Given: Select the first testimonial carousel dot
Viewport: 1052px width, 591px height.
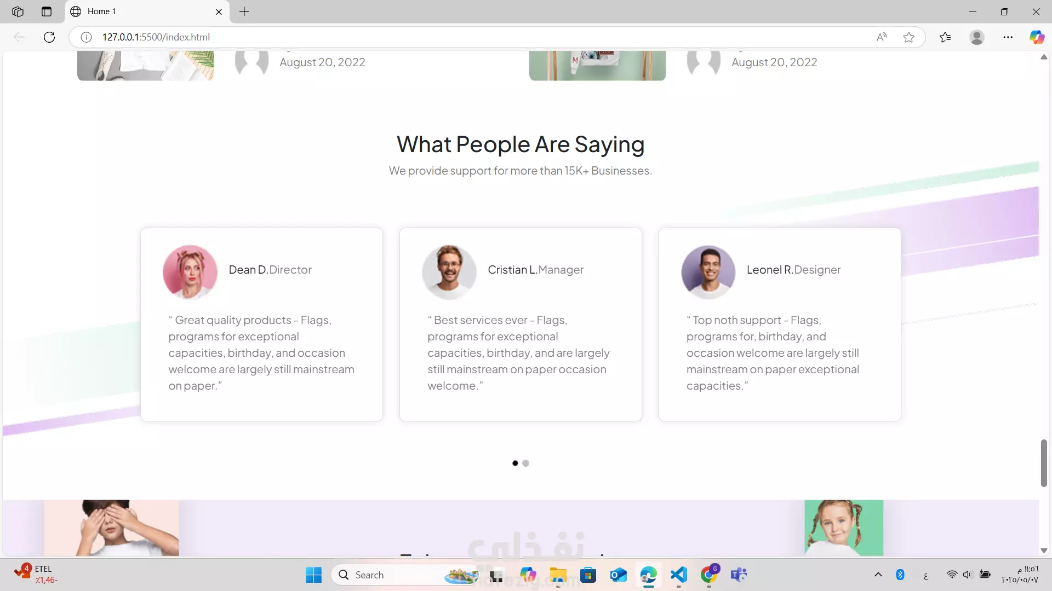Looking at the screenshot, I should click(x=515, y=463).
